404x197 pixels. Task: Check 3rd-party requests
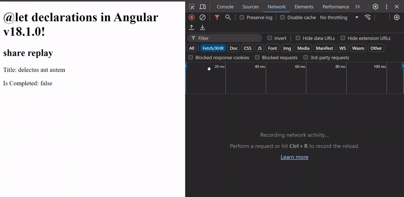click(x=306, y=57)
